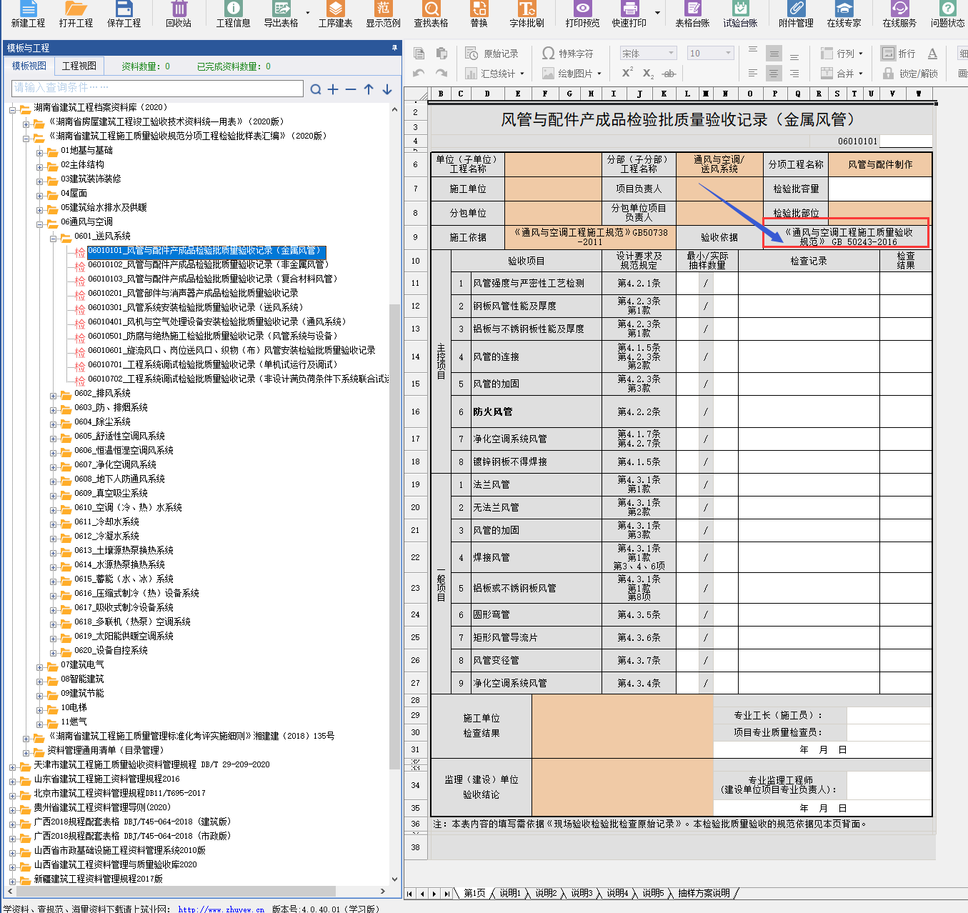Screen dimensions: 968x913
Task: Open 特殊字符 special characters
Action: pos(567,54)
